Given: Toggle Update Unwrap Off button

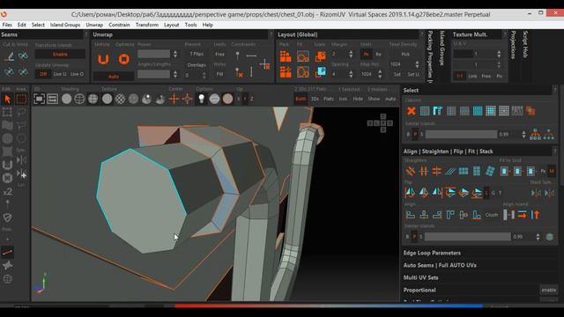Looking at the screenshot, I should point(43,74).
